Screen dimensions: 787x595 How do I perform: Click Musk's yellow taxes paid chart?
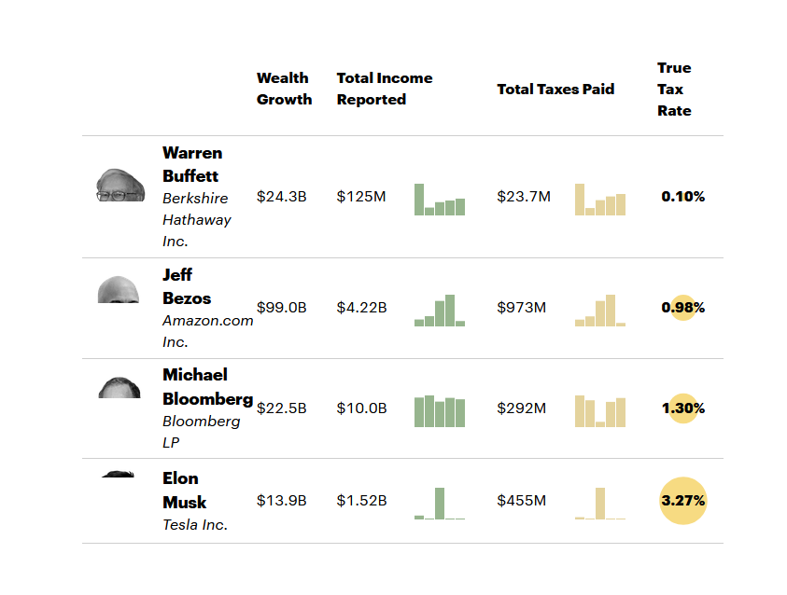(600, 504)
